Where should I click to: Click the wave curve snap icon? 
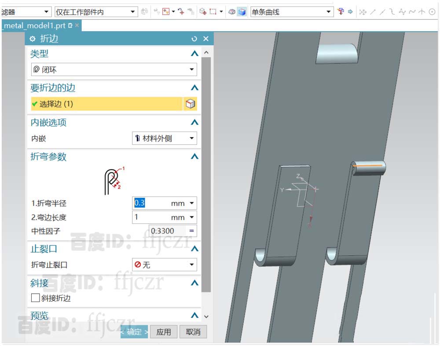click(x=412, y=12)
